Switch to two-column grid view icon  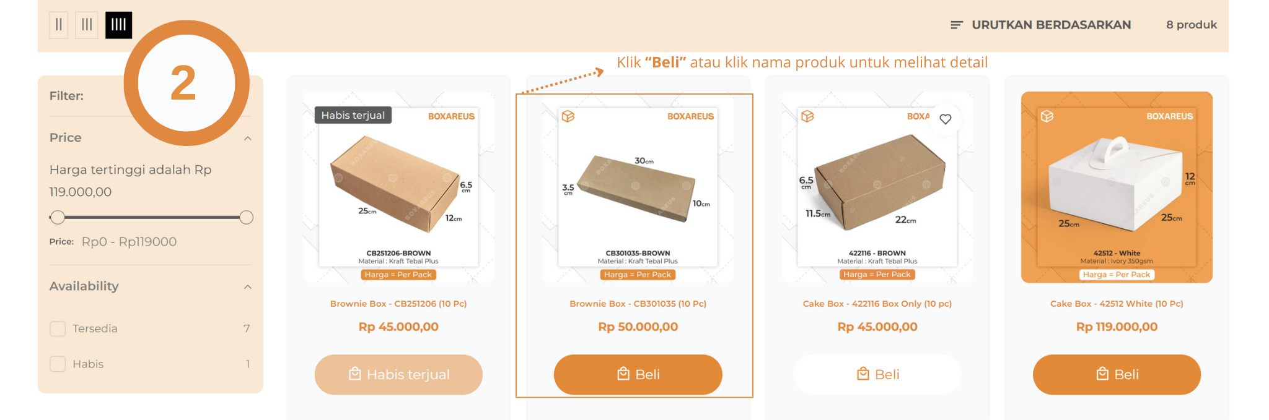58,25
